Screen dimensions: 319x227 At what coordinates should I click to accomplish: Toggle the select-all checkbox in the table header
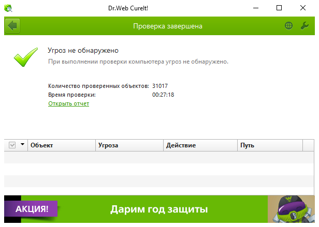click(x=12, y=145)
